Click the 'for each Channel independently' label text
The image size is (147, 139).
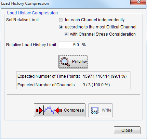tap(95, 20)
